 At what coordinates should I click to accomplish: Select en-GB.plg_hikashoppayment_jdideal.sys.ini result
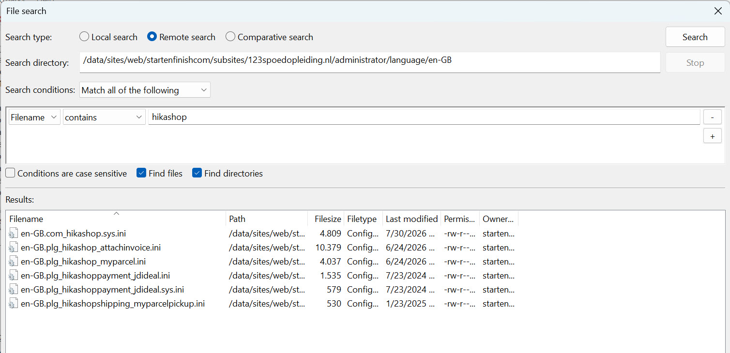coord(102,290)
